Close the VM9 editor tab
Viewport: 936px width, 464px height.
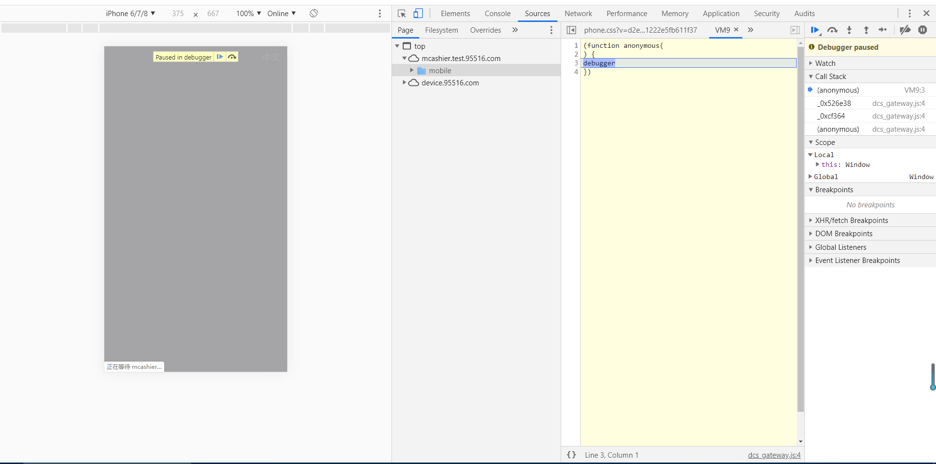click(x=736, y=30)
